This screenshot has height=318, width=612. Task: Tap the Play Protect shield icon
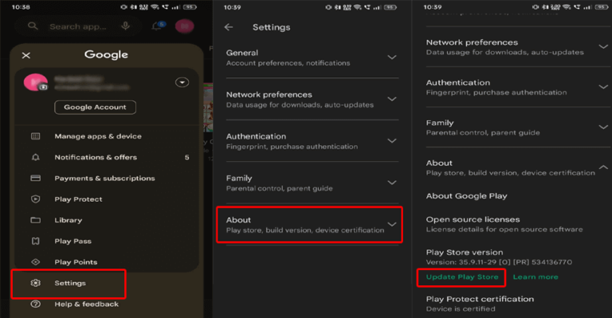tap(36, 199)
